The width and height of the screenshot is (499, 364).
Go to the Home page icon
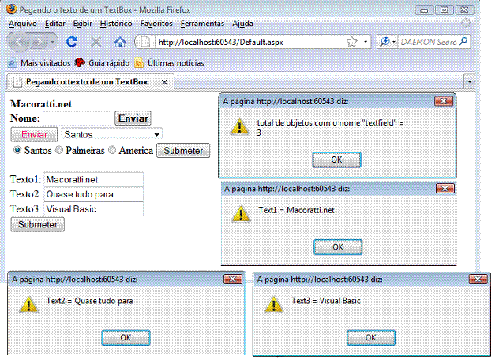[x=120, y=42]
